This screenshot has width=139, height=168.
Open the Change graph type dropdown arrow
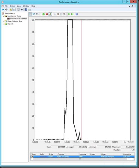(40, 14)
